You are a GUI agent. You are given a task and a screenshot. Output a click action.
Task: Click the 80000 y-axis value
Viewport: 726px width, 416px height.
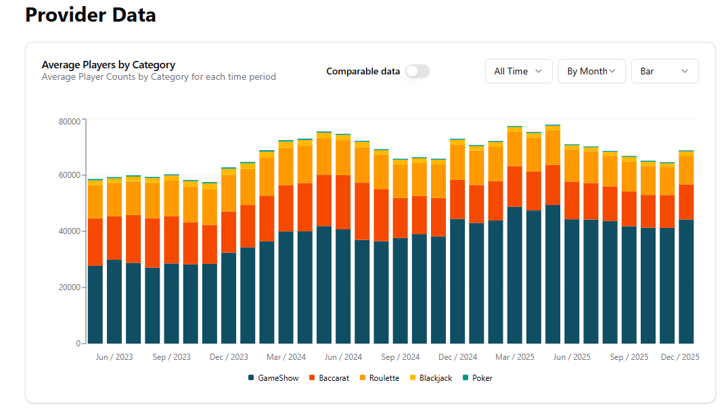pyautogui.click(x=70, y=121)
